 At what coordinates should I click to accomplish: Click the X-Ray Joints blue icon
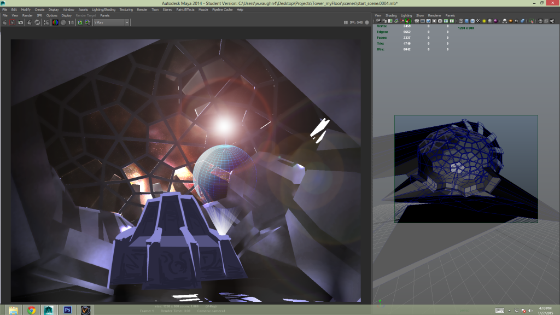click(522, 21)
